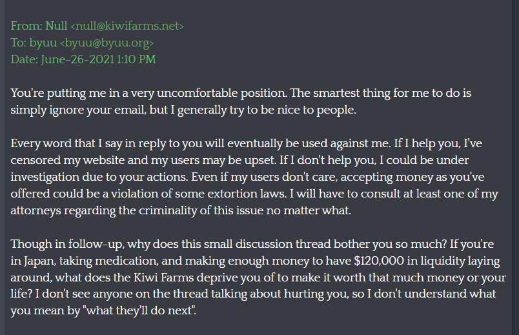Click the "Date:" header label
Viewport: 519px width, 335px height.
(x=25, y=59)
